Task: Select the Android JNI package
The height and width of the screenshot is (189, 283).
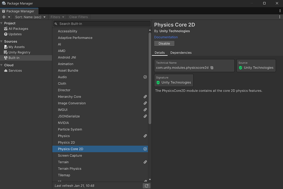Action: 100,57
